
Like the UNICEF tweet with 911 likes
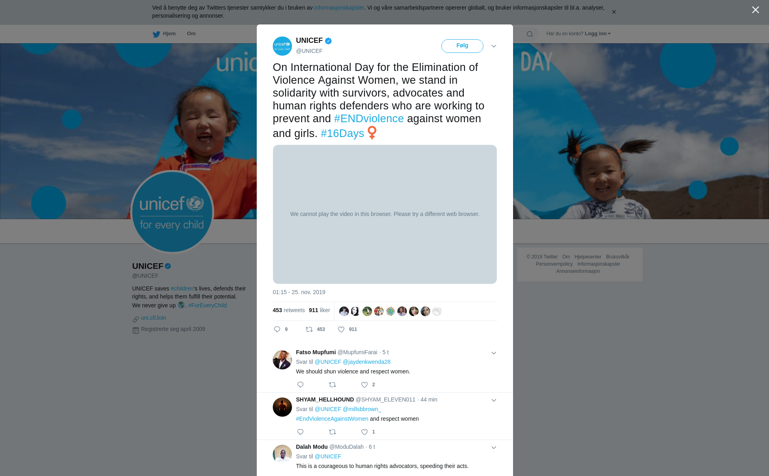click(341, 329)
